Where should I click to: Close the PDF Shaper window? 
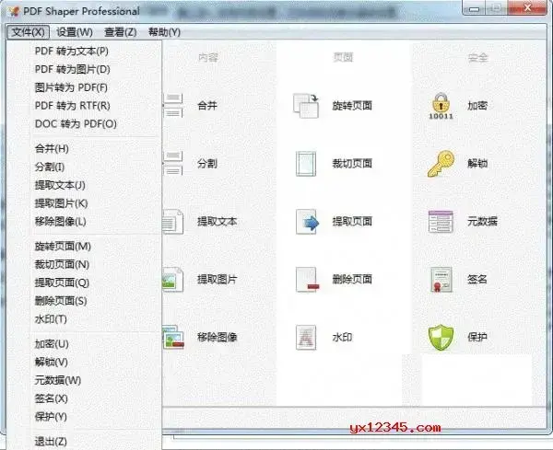[x=527, y=7]
